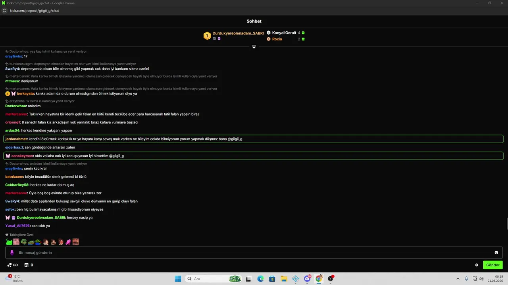Click the butterfly badge beside canokeyman

click(x=8, y=156)
